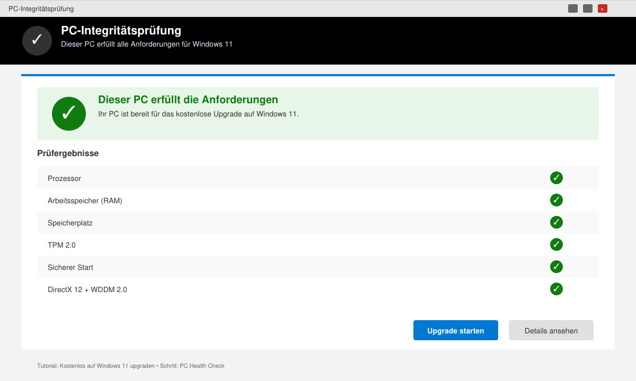This screenshot has height=381, width=636.
Task: Click the Sicherer Start status checkmark
Action: (x=556, y=267)
